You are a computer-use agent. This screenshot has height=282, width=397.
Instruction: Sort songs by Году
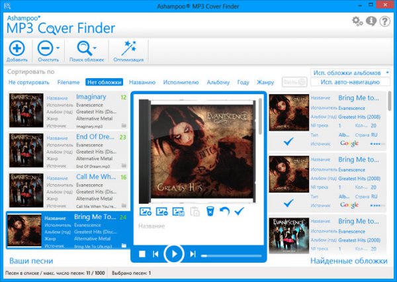[243, 82]
